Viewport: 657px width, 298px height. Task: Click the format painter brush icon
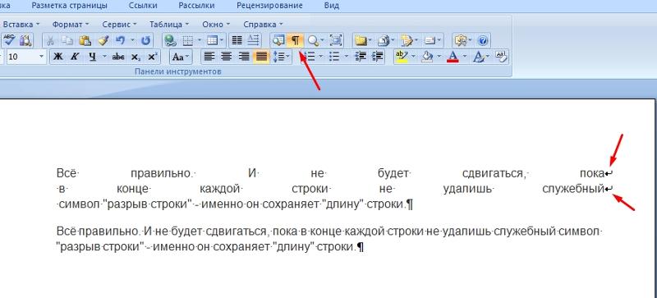[x=103, y=40]
